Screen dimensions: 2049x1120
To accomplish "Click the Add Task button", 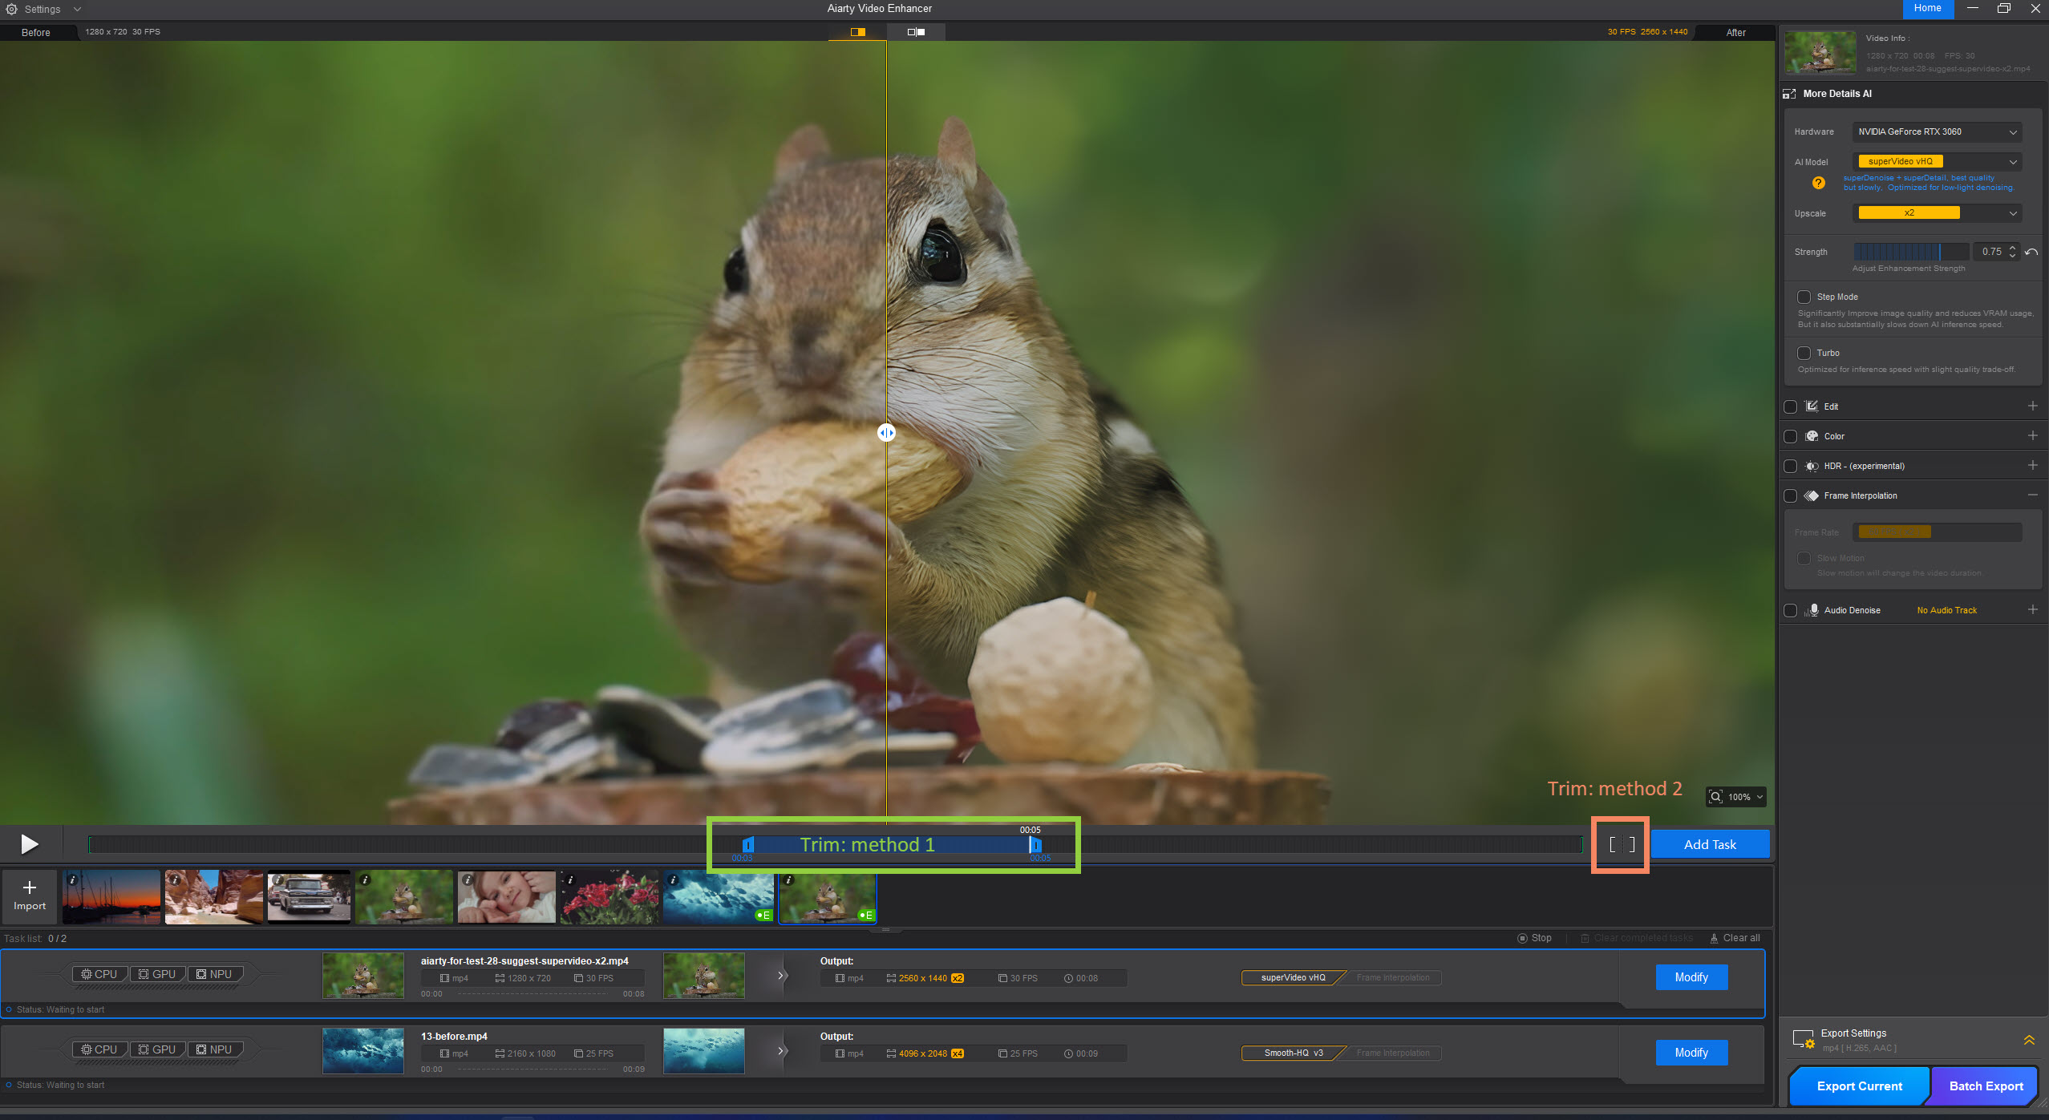I will coord(1710,844).
